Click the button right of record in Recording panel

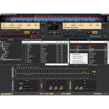(32, 84)
